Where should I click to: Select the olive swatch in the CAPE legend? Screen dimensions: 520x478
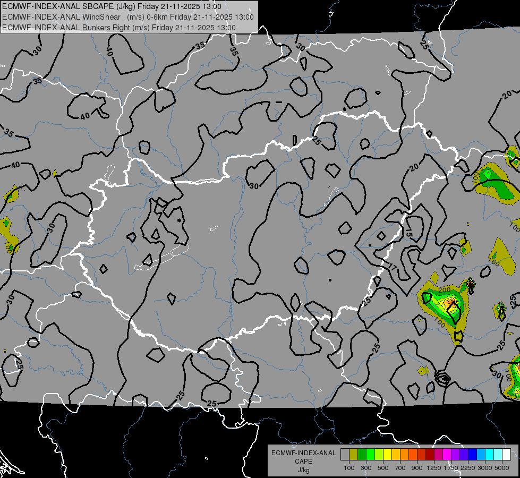point(353,455)
